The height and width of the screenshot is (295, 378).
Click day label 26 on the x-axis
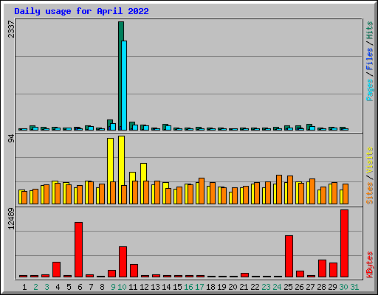299,287
